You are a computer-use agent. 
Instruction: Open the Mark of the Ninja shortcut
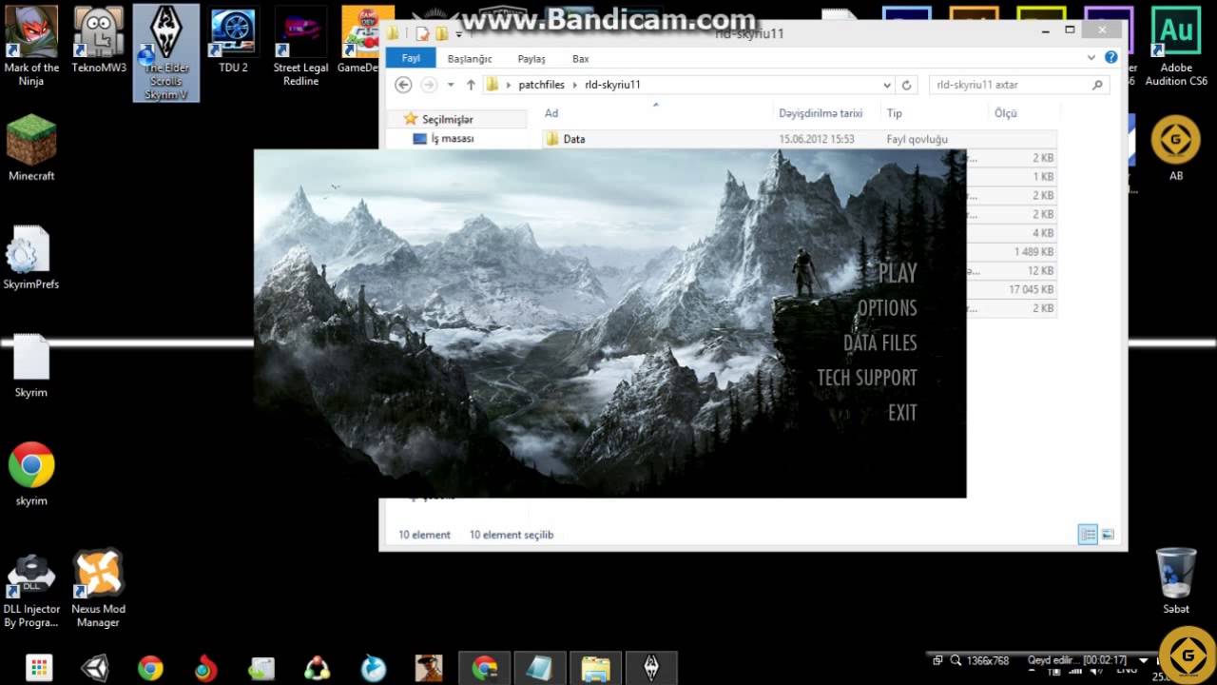pyautogui.click(x=31, y=46)
